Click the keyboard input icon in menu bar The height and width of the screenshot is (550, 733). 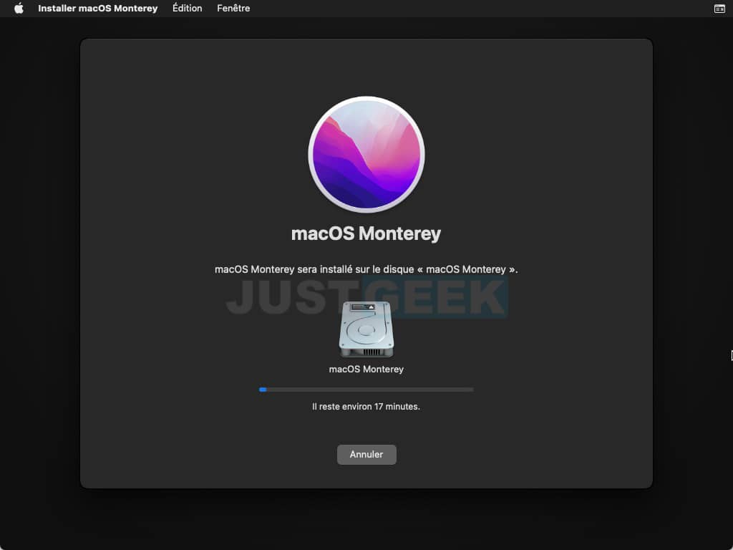pos(719,9)
